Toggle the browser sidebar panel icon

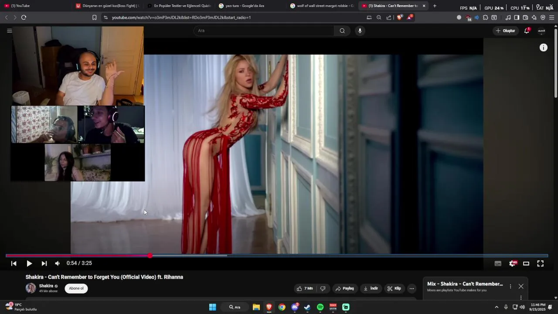click(x=517, y=17)
